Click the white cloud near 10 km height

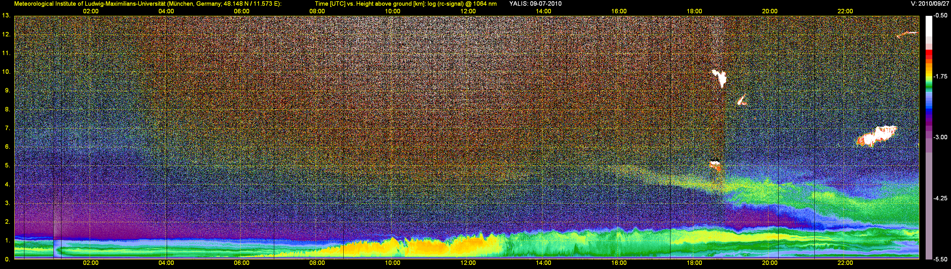(x=720, y=78)
